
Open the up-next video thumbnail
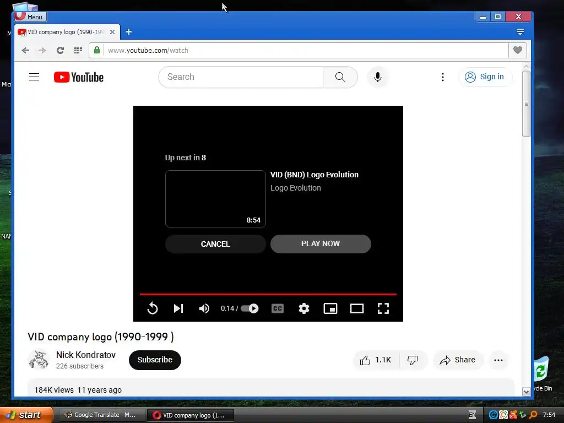tap(215, 198)
